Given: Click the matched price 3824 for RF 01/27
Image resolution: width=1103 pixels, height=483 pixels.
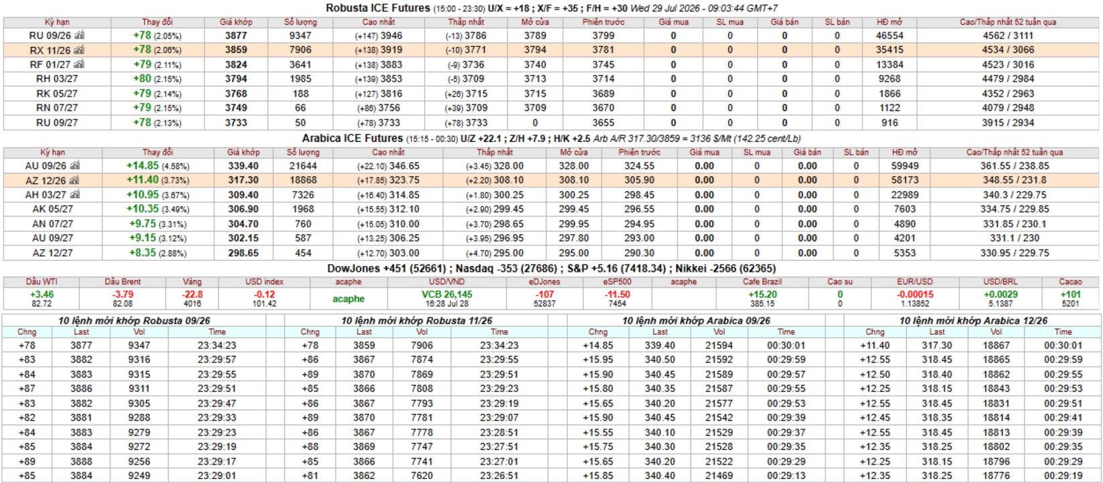Looking at the screenshot, I should pos(236,65).
